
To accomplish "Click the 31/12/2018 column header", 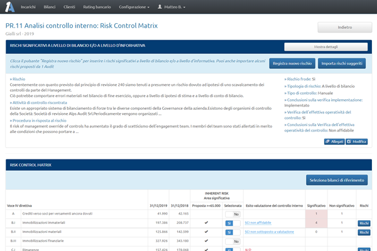I will (x=180, y=206).
